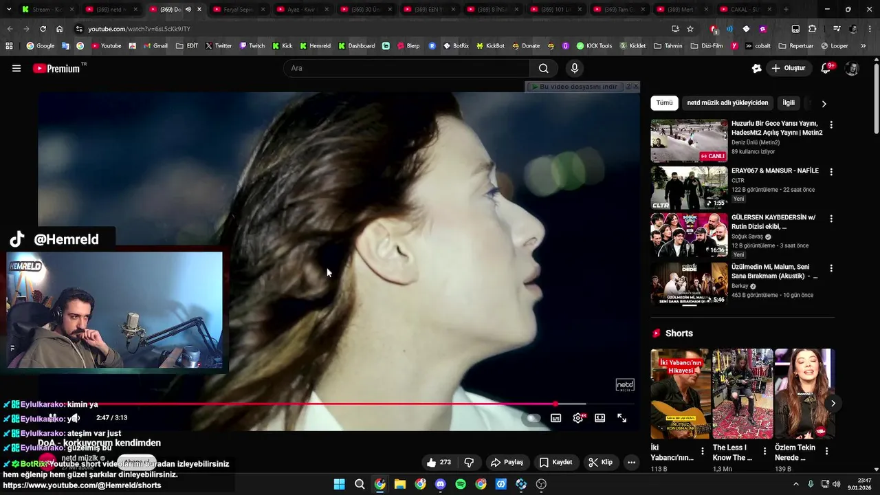Open the Windows Start button
Viewport: 880px width, 495px height.
pyautogui.click(x=339, y=484)
